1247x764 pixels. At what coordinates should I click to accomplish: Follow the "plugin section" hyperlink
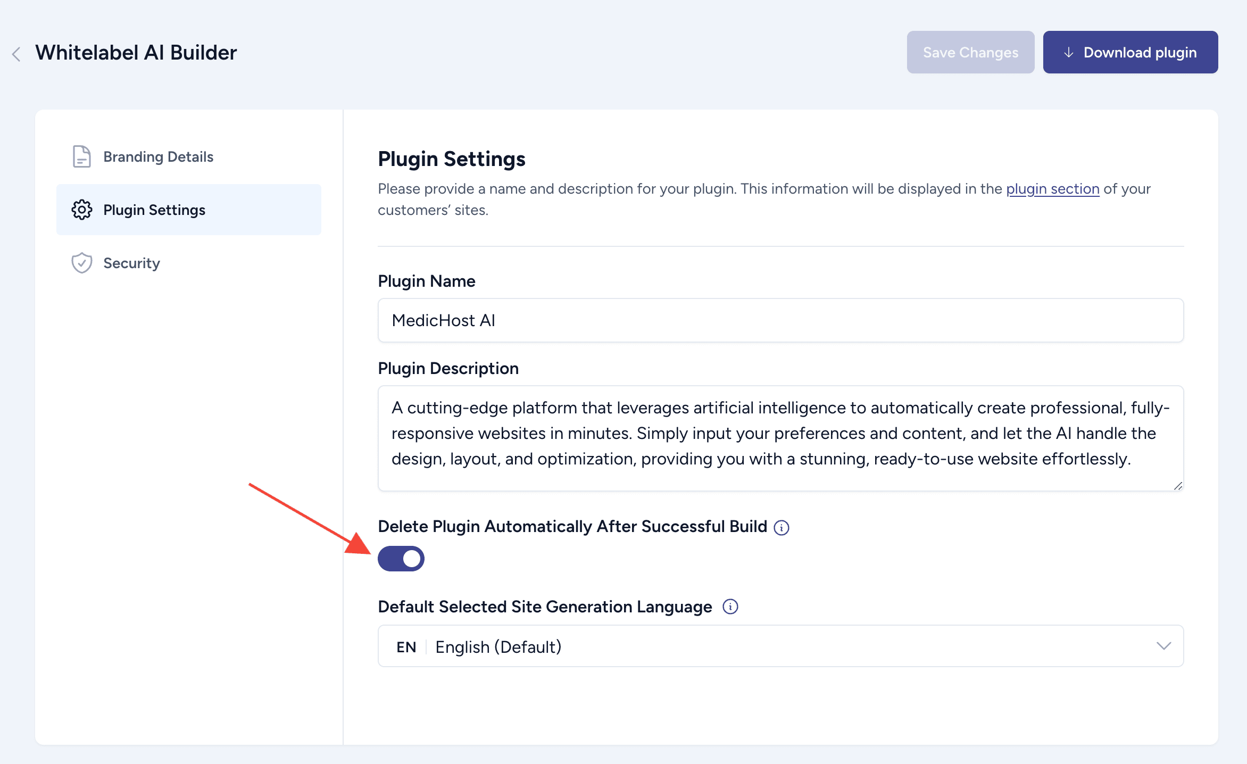[x=1052, y=189]
